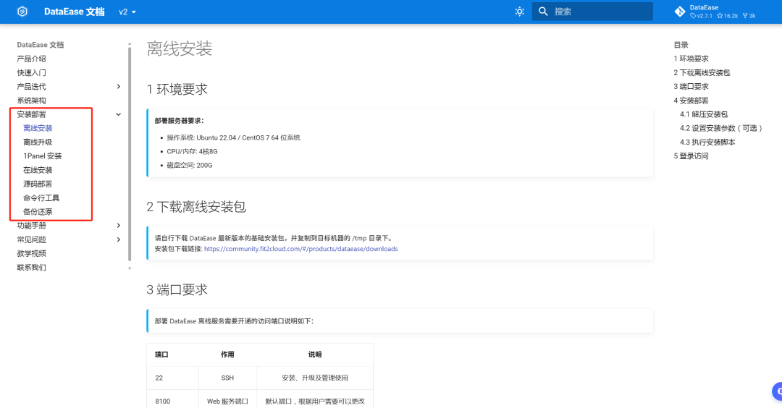Open 产品介绍 in the sidebar

(x=31, y=59)
